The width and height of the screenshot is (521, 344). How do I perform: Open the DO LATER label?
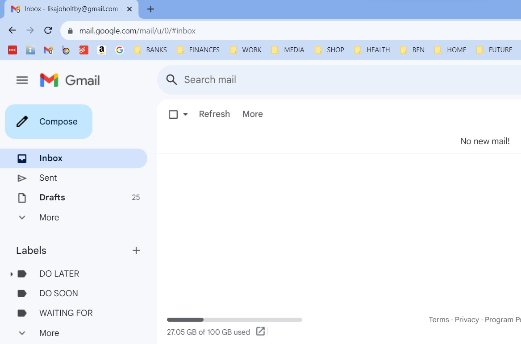pyautogui.click(x=59, y=274)
